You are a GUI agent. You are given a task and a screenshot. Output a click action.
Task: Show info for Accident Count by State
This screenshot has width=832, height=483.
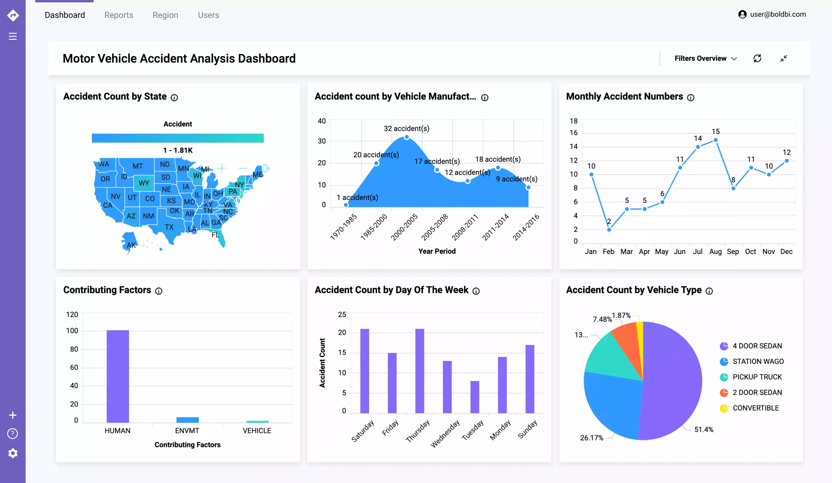174,98
